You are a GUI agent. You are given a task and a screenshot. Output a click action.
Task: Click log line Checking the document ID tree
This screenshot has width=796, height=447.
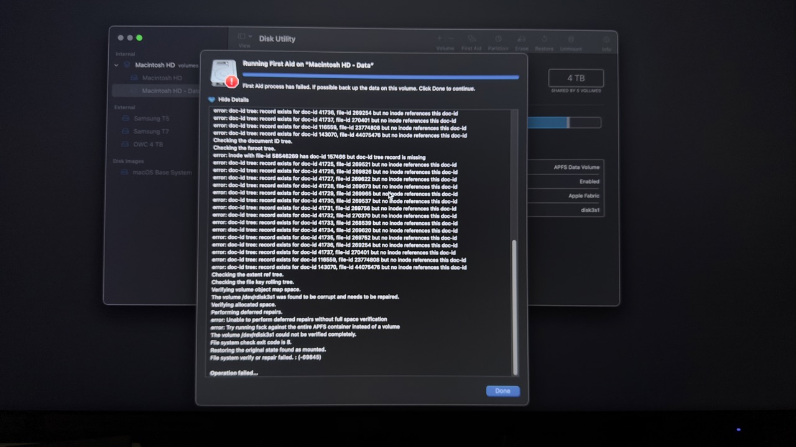(252, 142)
